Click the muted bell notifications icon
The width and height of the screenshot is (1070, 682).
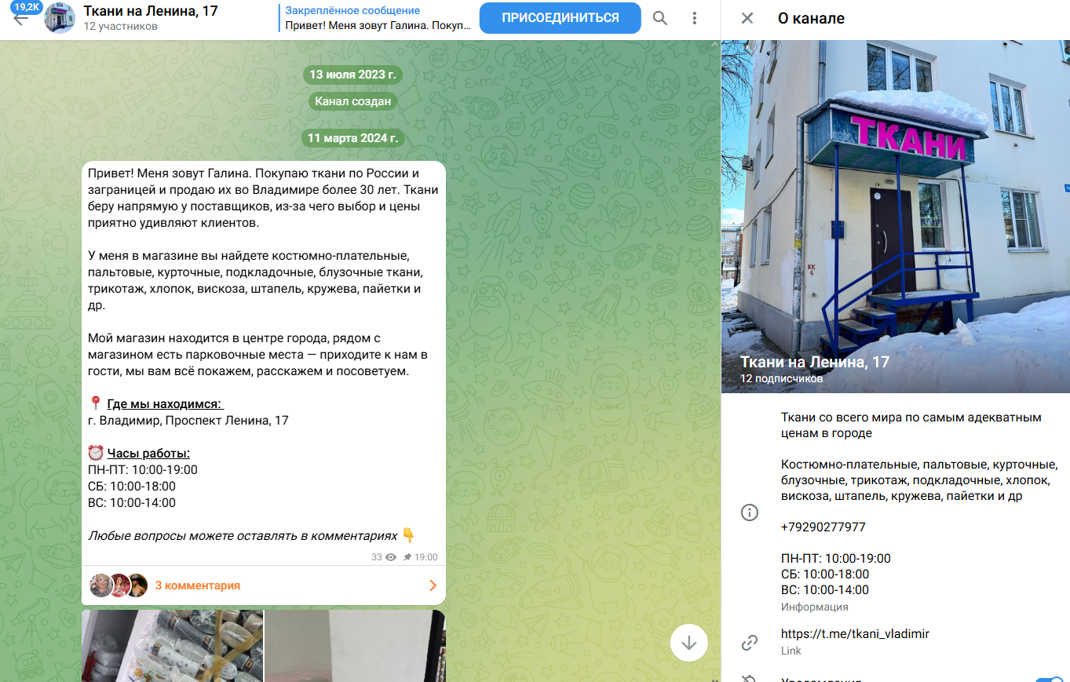point(750,679)
